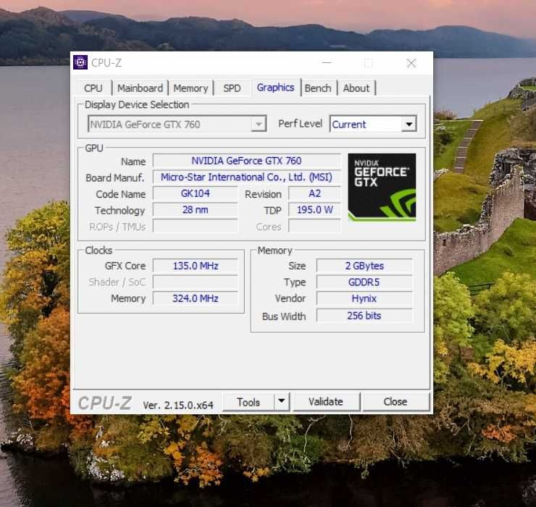
Task: Click the empty Shader / SoC field
Action: pos(195,282)
